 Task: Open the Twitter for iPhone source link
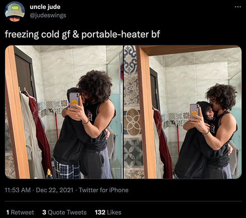point(104,190)
